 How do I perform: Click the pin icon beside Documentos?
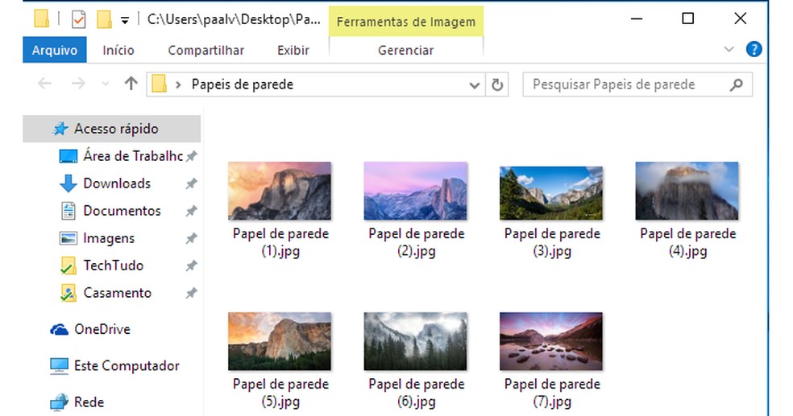[x=191, y=211]
